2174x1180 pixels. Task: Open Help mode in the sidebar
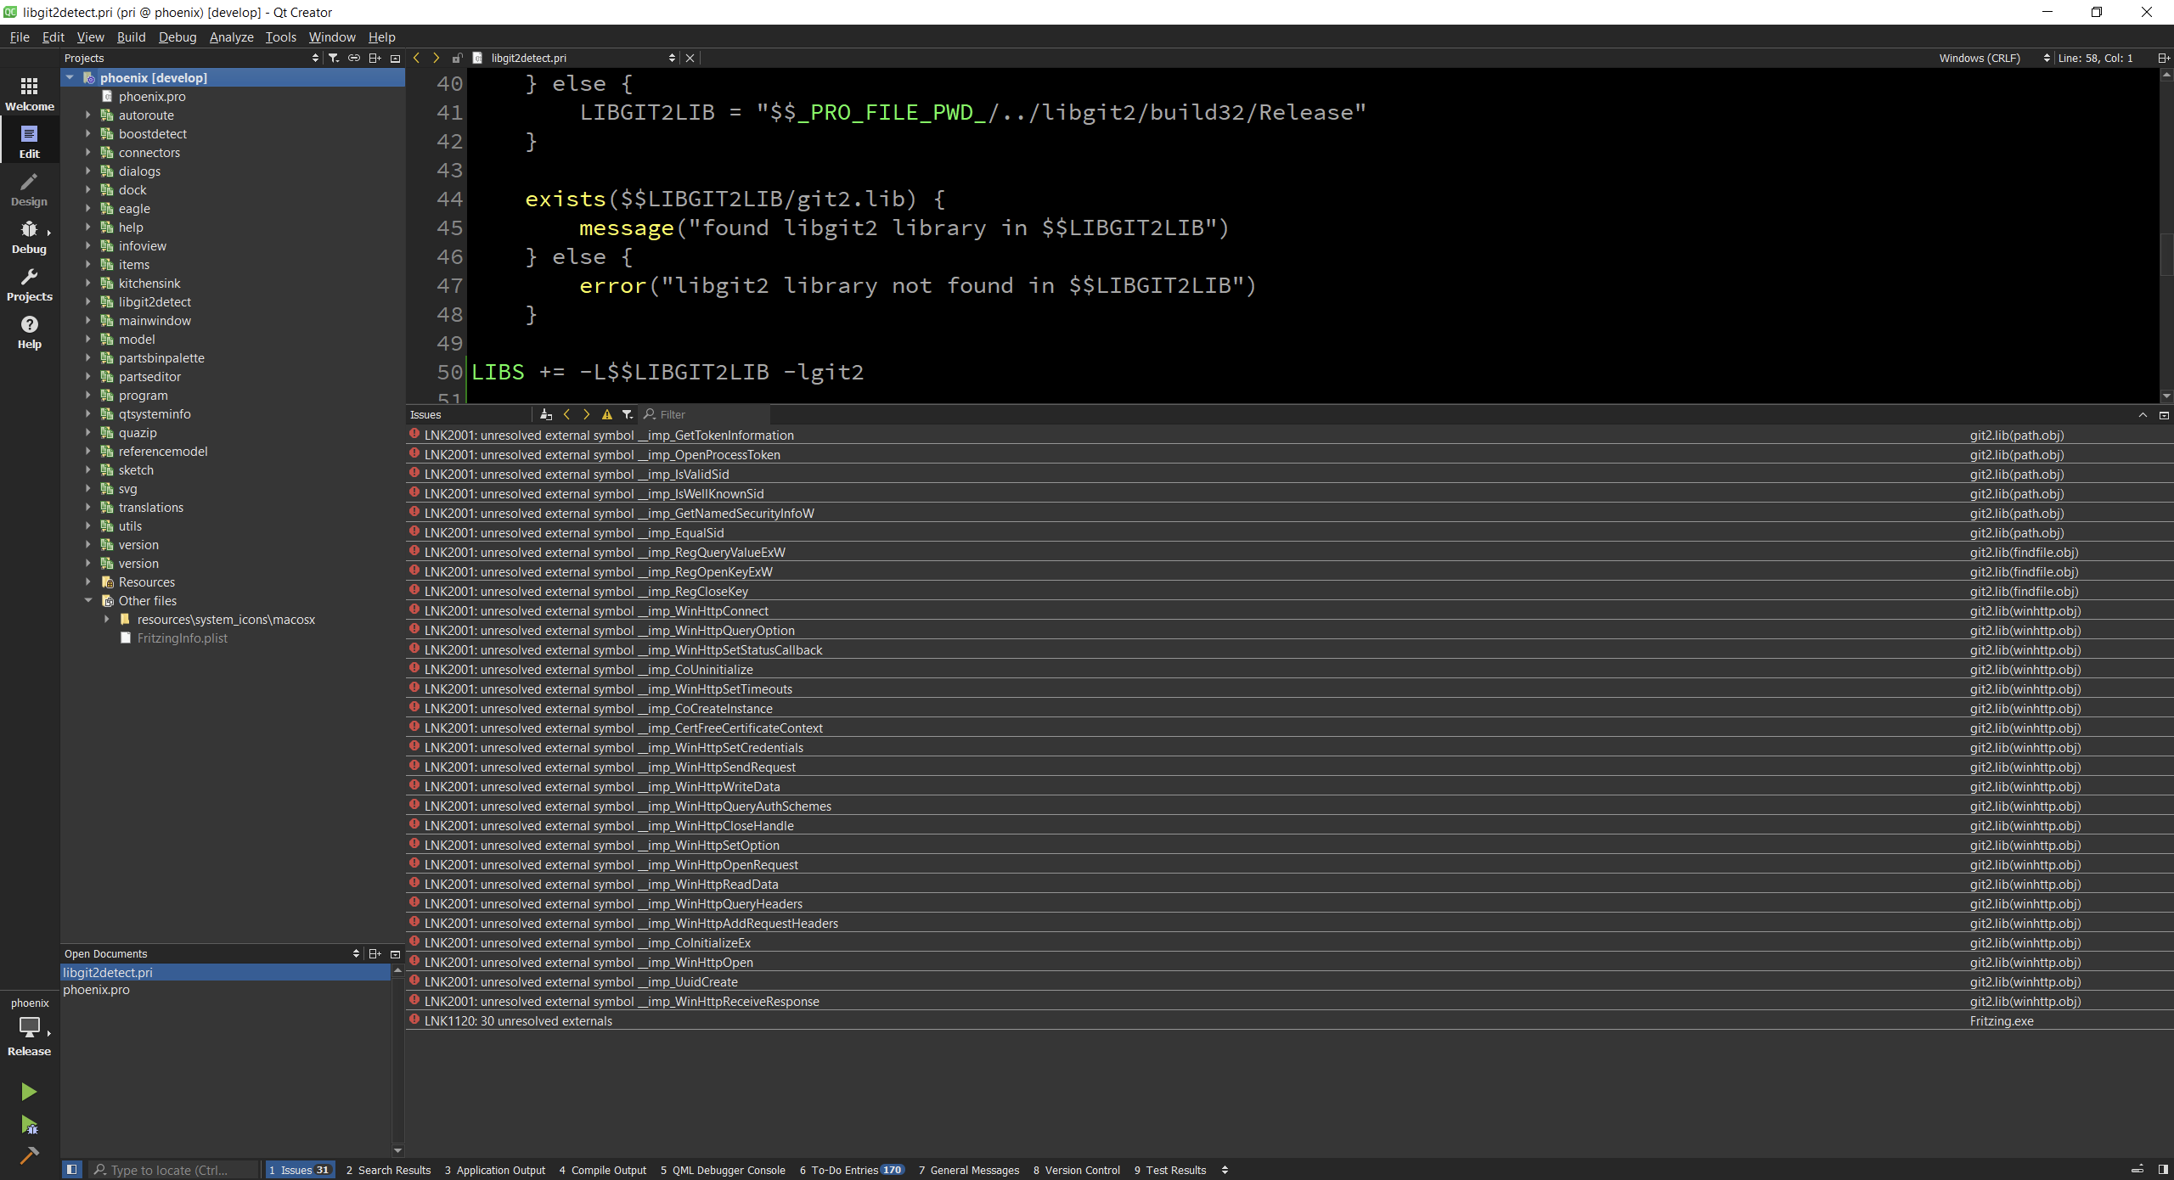30,332
